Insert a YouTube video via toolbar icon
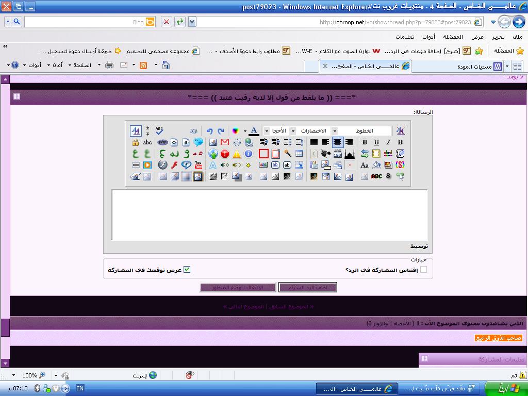This screenshot has height=396, width=528. [199, 165]
